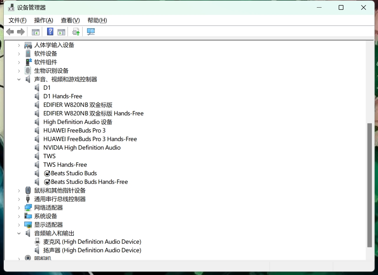Click the speaker icon beside NVIDIA High Definition Audio
The width and height of the screenshot is (378, 275).
coord(37,147)
